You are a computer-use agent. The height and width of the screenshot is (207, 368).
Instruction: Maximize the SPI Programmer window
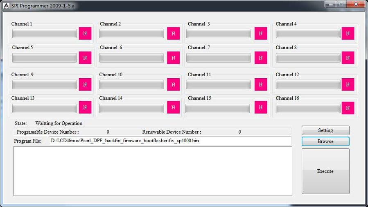[x=341, y=5]
